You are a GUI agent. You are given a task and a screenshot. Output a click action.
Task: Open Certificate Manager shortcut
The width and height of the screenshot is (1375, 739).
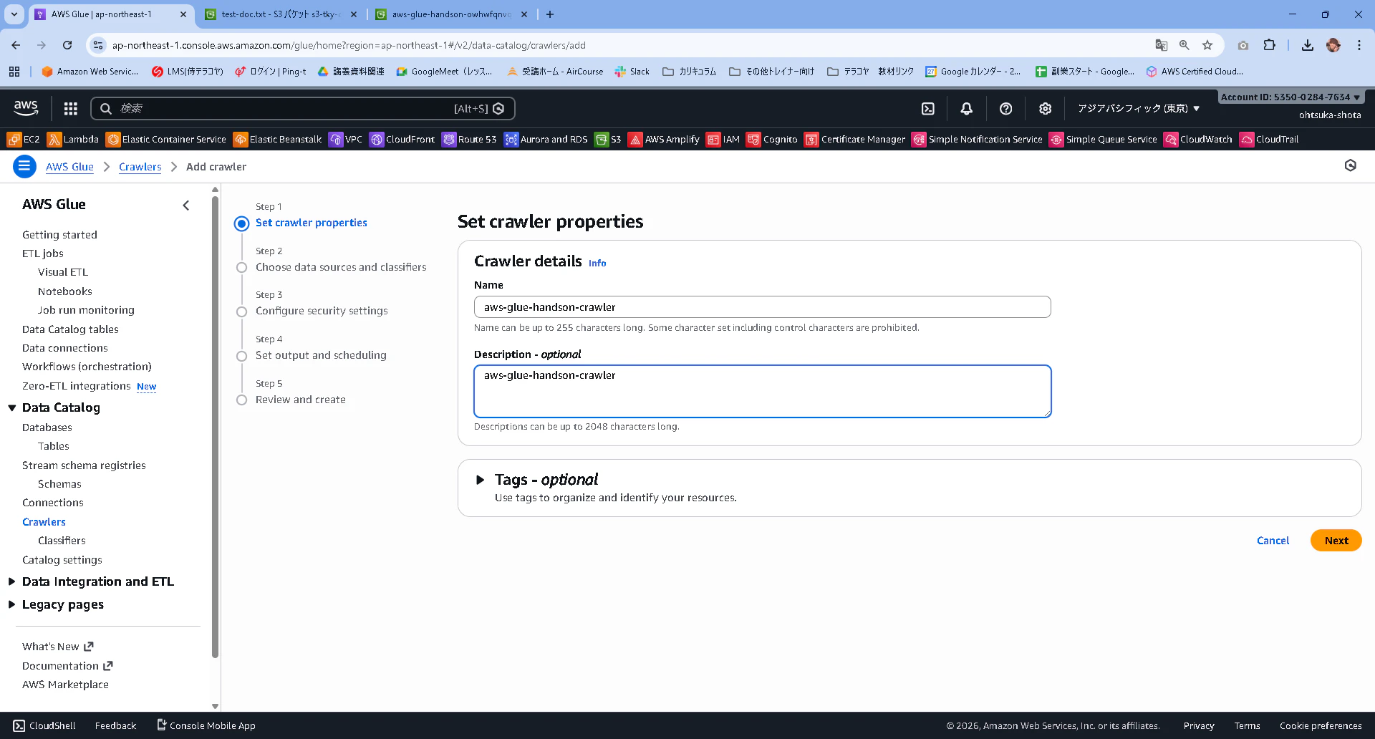(x=855, y=139)
